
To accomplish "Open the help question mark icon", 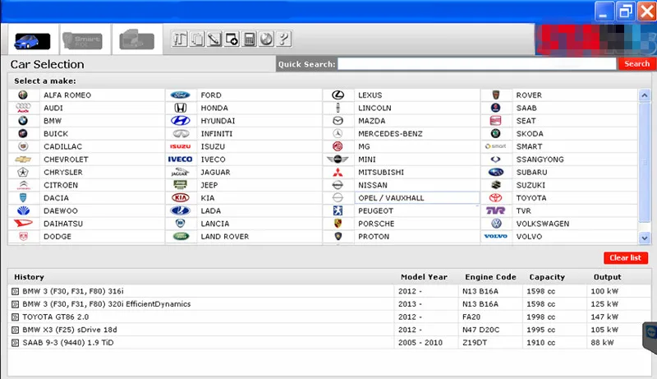I will (x=283, y=39).
